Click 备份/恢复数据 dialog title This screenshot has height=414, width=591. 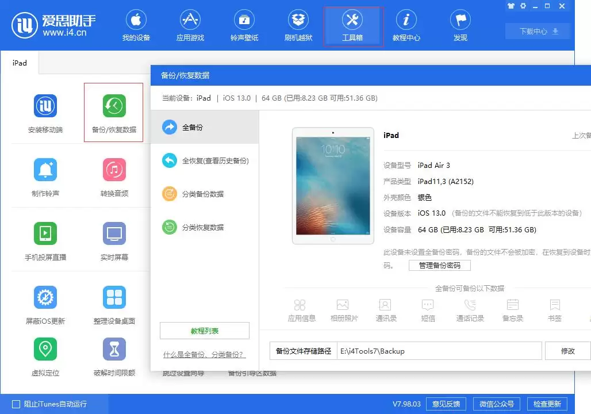[185, 75]
